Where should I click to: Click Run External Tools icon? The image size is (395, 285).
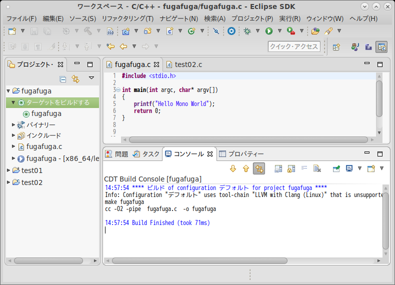tap(291, 31)
